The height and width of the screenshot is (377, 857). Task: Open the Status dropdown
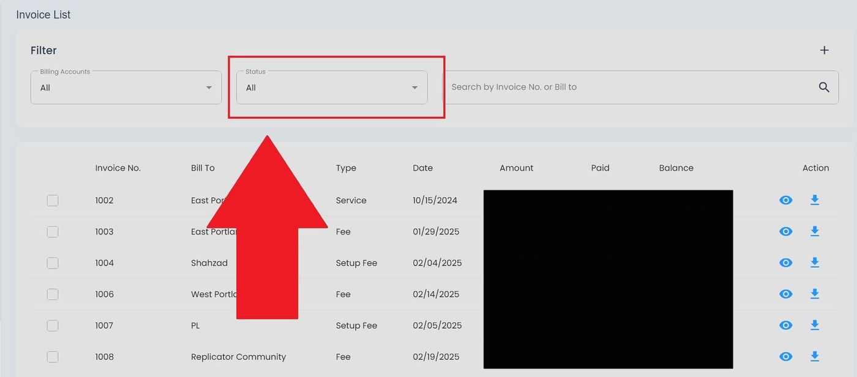coord(331,88)
